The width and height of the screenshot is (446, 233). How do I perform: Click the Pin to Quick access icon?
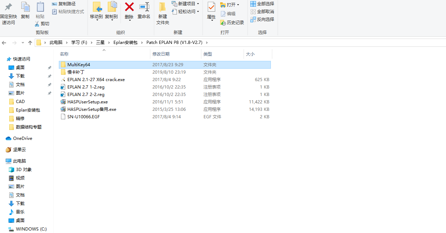point(8,7)
